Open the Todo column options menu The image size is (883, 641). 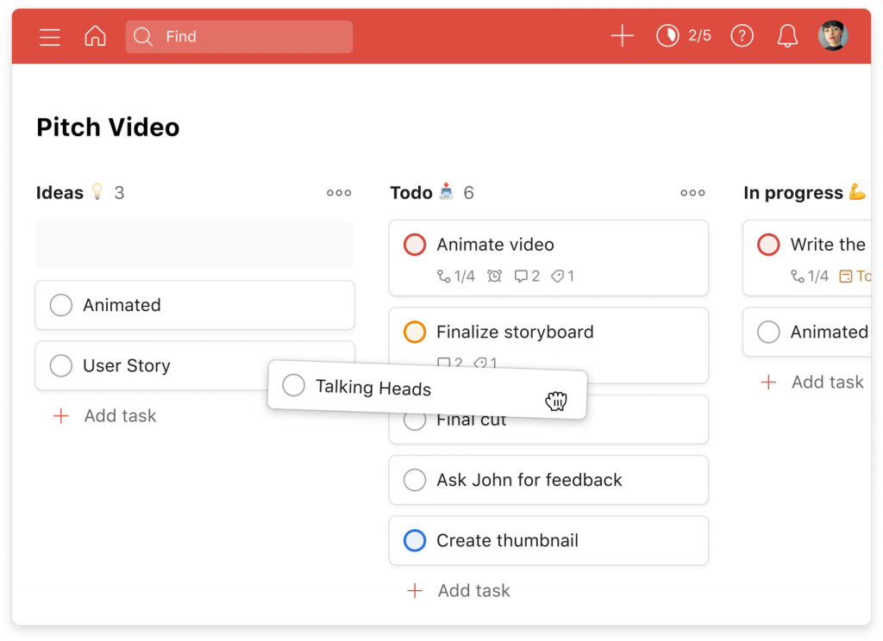(692, 192)
